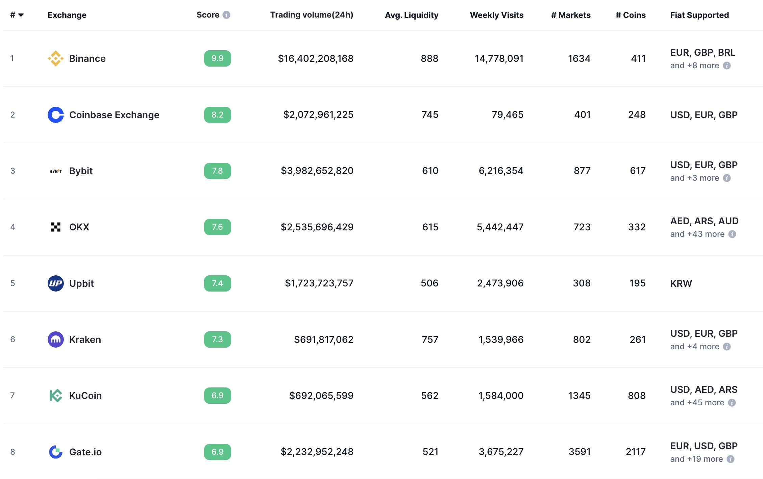Open Kraken fiat info icon next to +4 more
The width and height of the screenshot is (763, 479).
(x=727, y=347)
